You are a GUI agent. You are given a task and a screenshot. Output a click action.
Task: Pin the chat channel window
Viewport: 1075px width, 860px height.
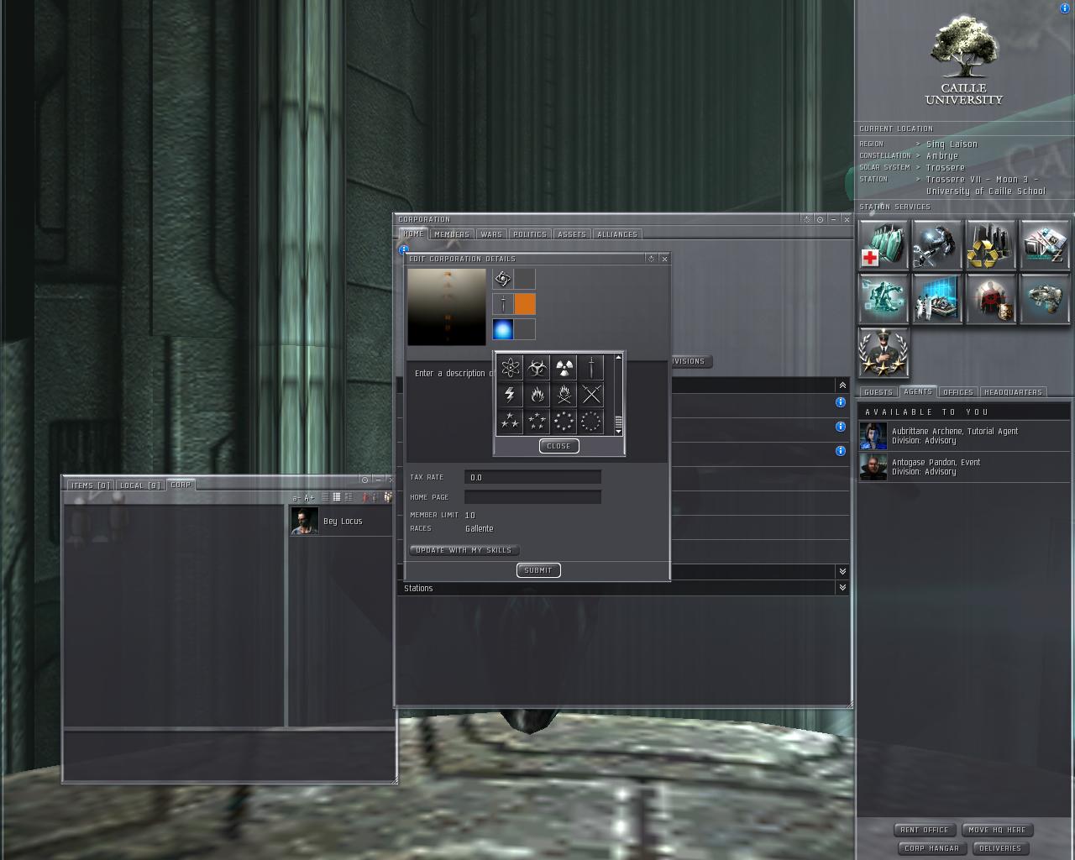[x=364, y=480]
